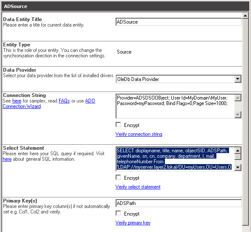Click the main panel scroll up arrow

[245, 16]
